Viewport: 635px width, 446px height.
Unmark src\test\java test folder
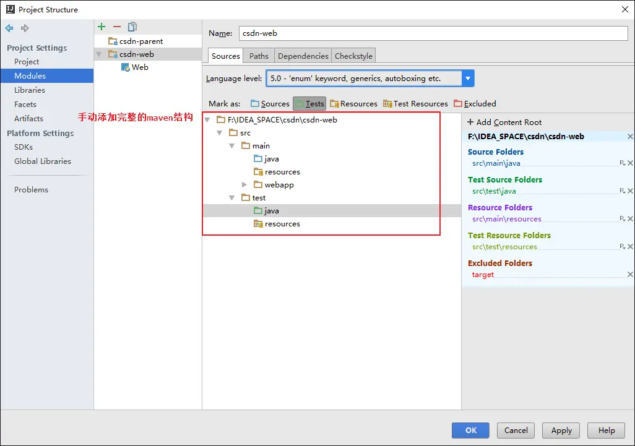[630, 191]
